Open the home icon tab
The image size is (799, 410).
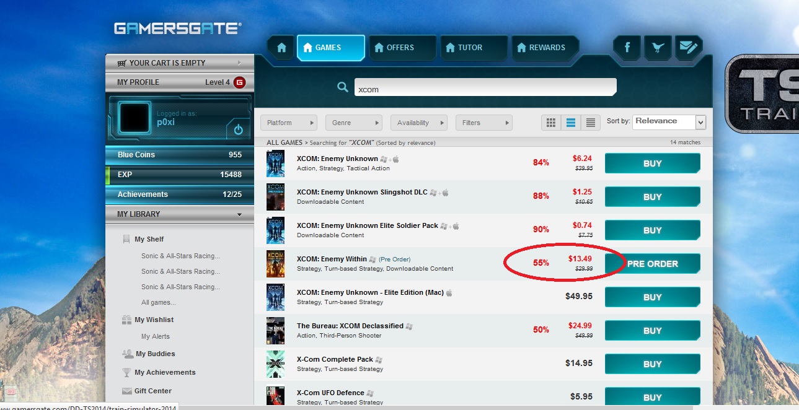click(281, 48)
